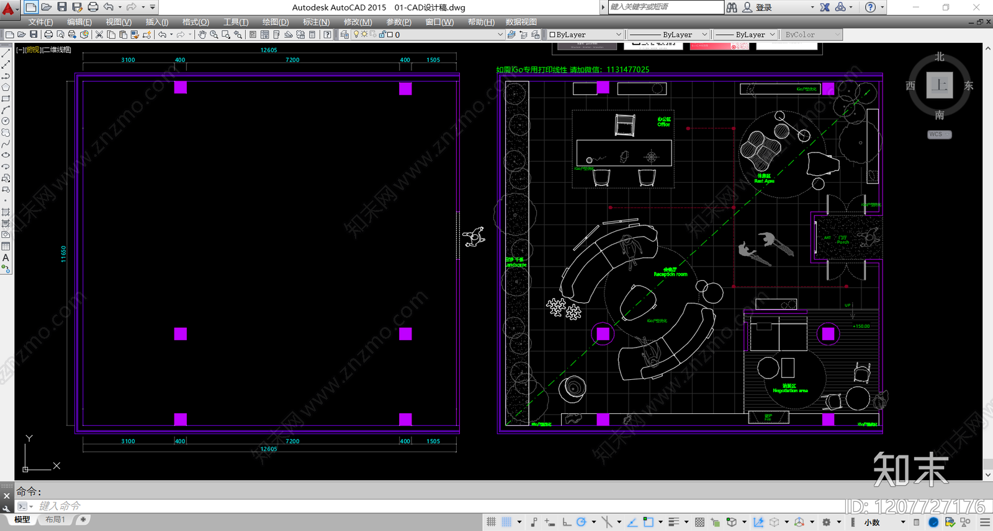Open the 绘图(D) menu

coord(276,22)
